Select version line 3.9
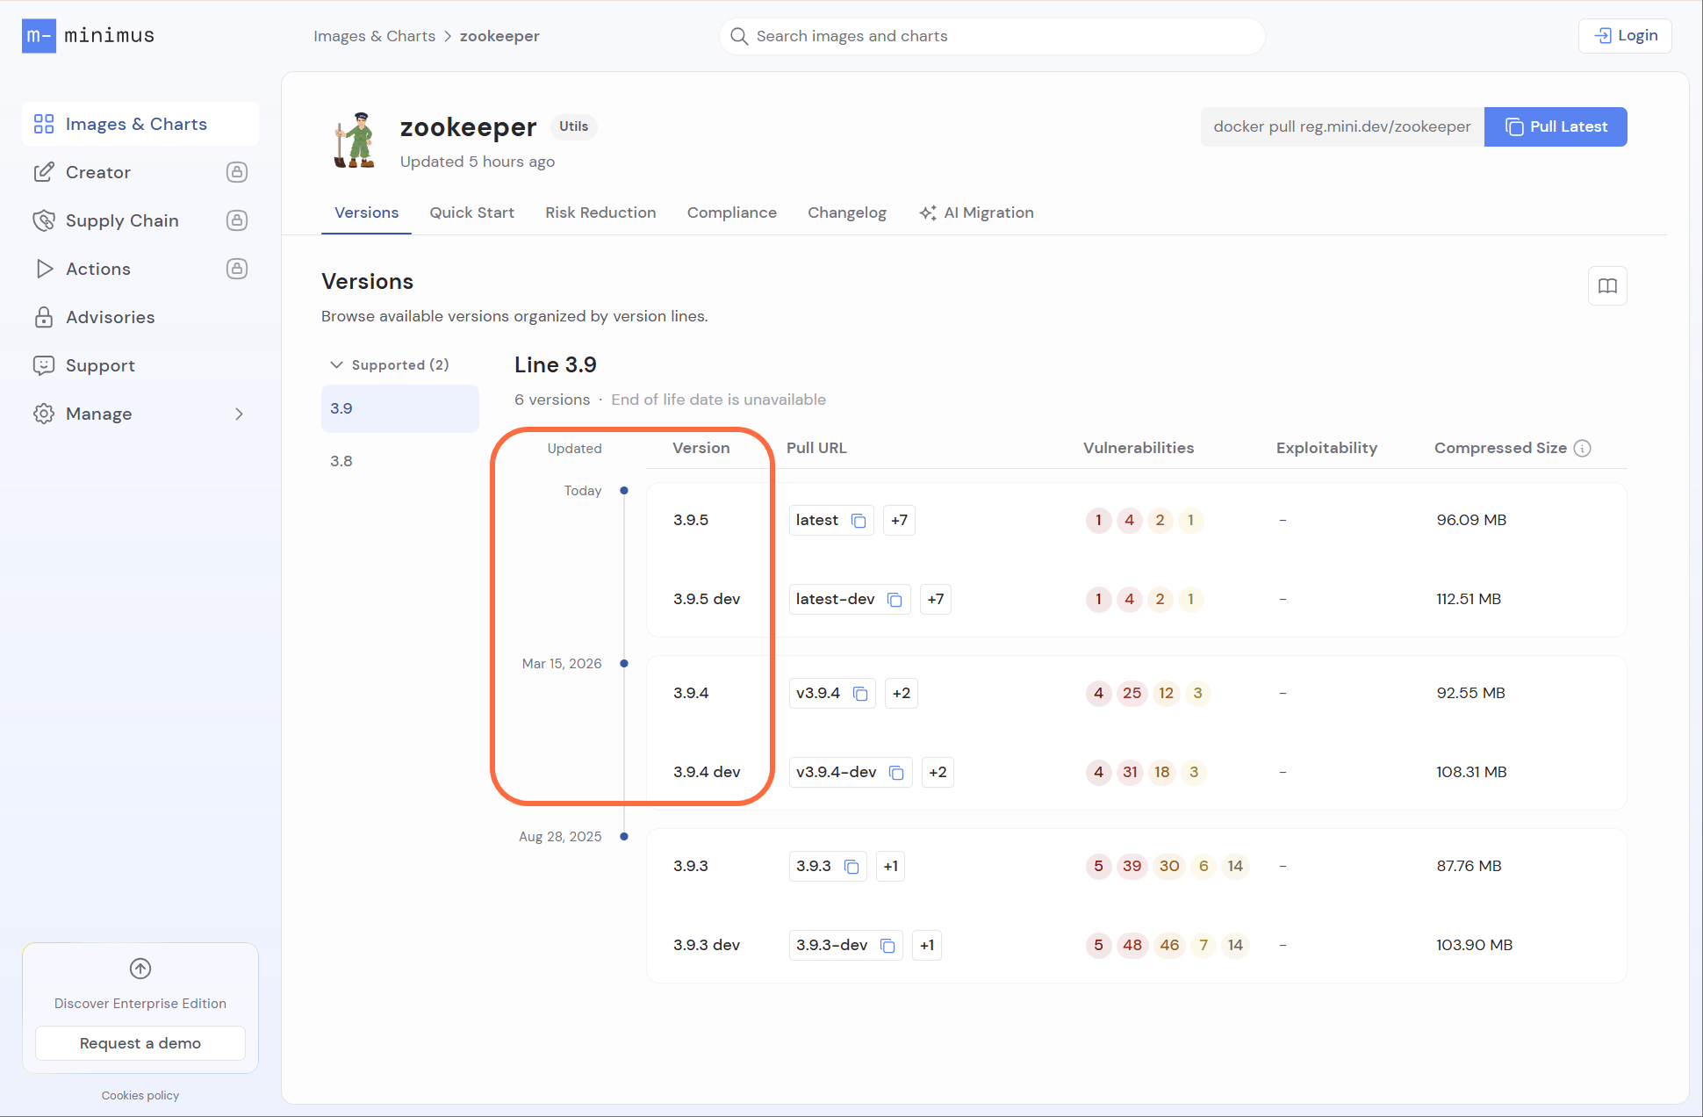This screenshot has width=1703, height=1117. 400,409
